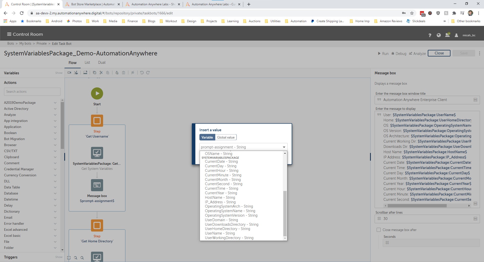Click the fit-to-screen icon in flow canvas

coord(69,258)
